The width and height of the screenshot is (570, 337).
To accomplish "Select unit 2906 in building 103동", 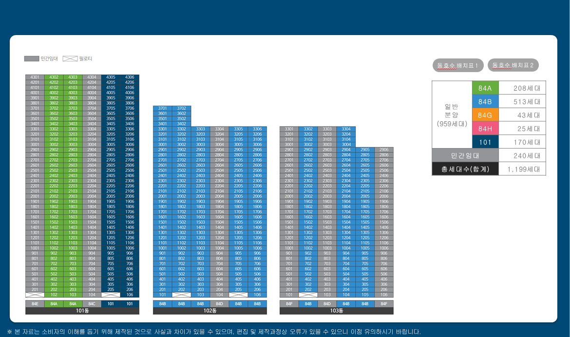I will coord(384,150).
